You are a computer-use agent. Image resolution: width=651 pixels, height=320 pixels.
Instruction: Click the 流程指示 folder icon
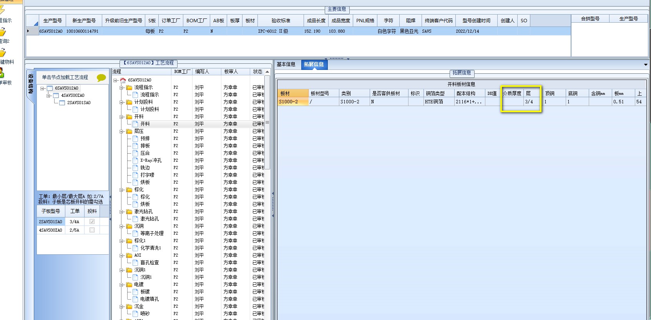(130, 88)
